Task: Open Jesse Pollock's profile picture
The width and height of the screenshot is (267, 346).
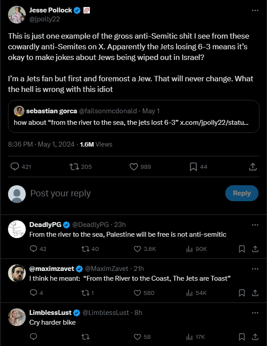Action: (x=16, y=15)
